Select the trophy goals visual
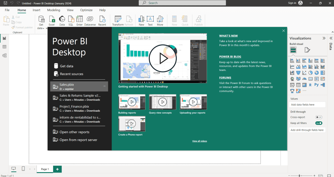This screenshot has width=334, height=177. tap(292, 91)
